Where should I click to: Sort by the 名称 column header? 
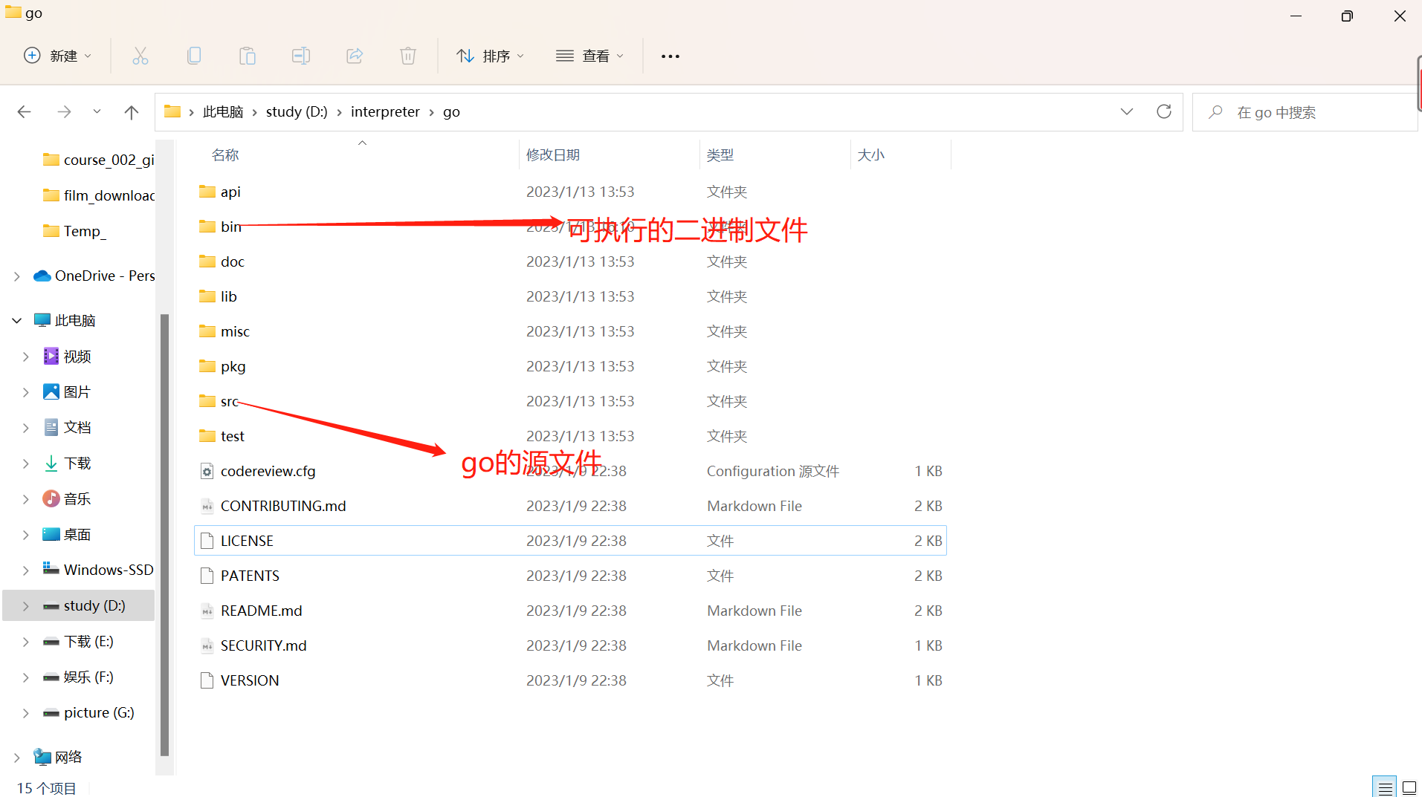point(225,154)
